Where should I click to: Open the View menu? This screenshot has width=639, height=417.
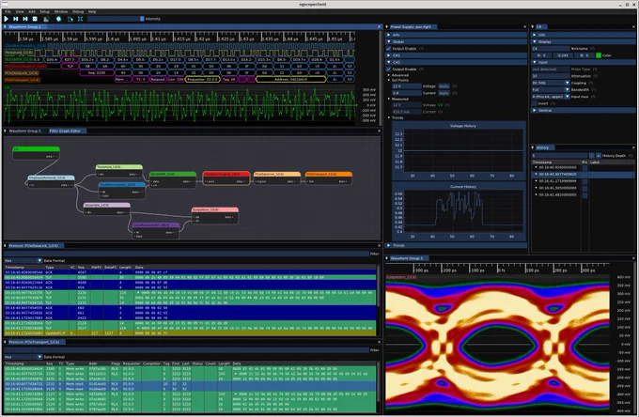click(20, 12)
